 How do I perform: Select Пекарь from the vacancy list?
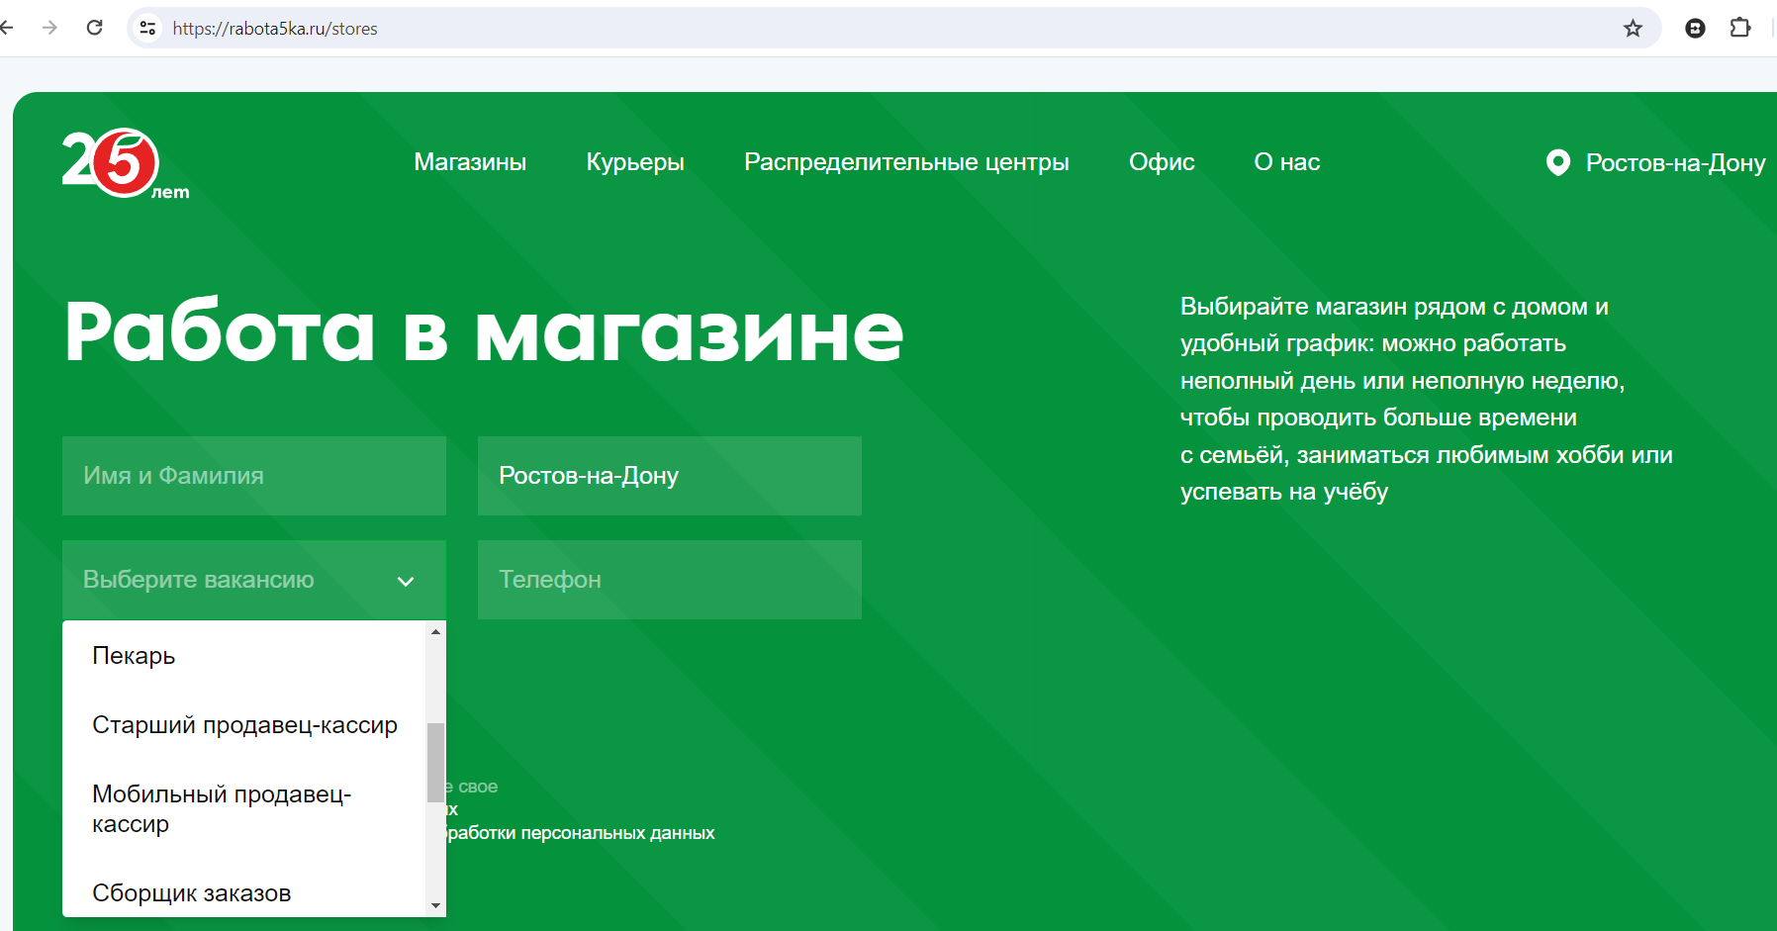(x=134, y=656)
